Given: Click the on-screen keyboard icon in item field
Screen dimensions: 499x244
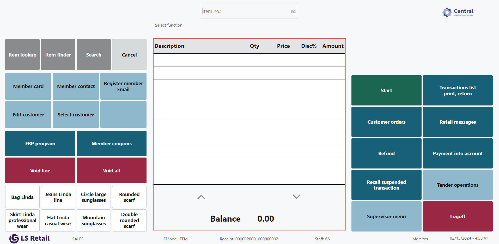Looking at the screenshot, I should pos(293,11).
